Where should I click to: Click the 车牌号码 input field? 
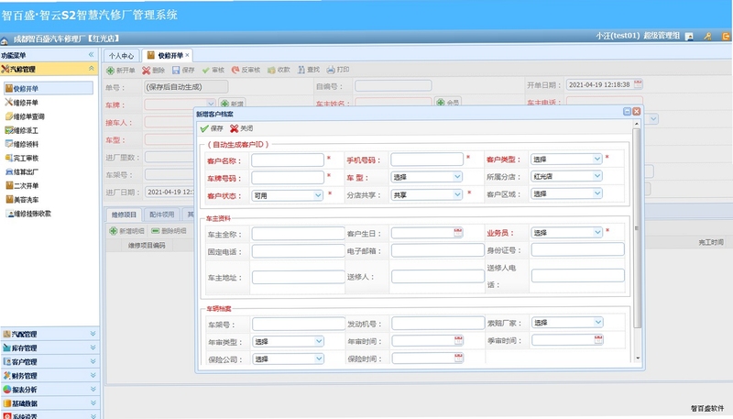point(287,178)
